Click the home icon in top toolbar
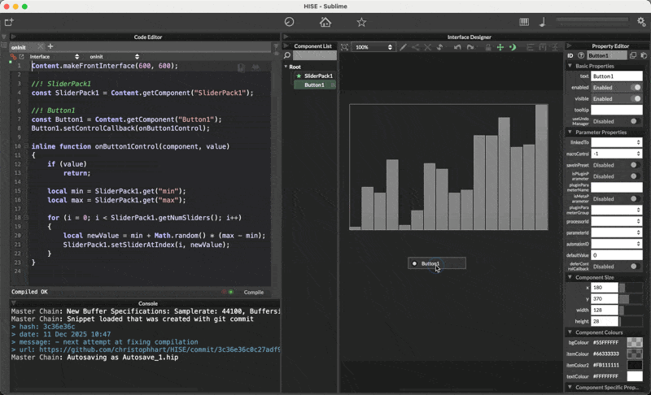651x395 pixels. pos(325,22)
